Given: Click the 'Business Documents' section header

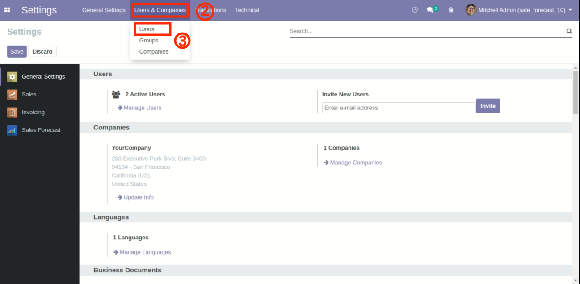Looking at the screenshot, I should click(x=127, y=270).
